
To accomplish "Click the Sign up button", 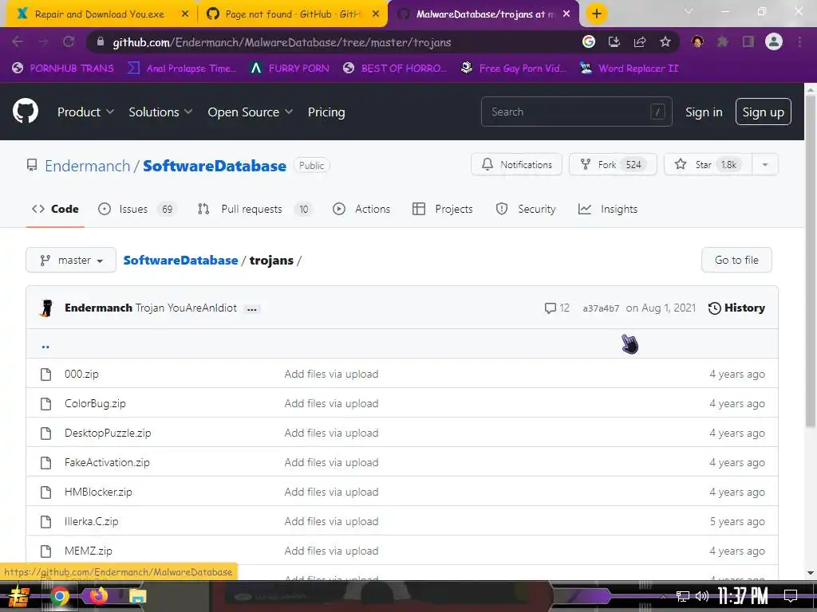I will [763, 112].
